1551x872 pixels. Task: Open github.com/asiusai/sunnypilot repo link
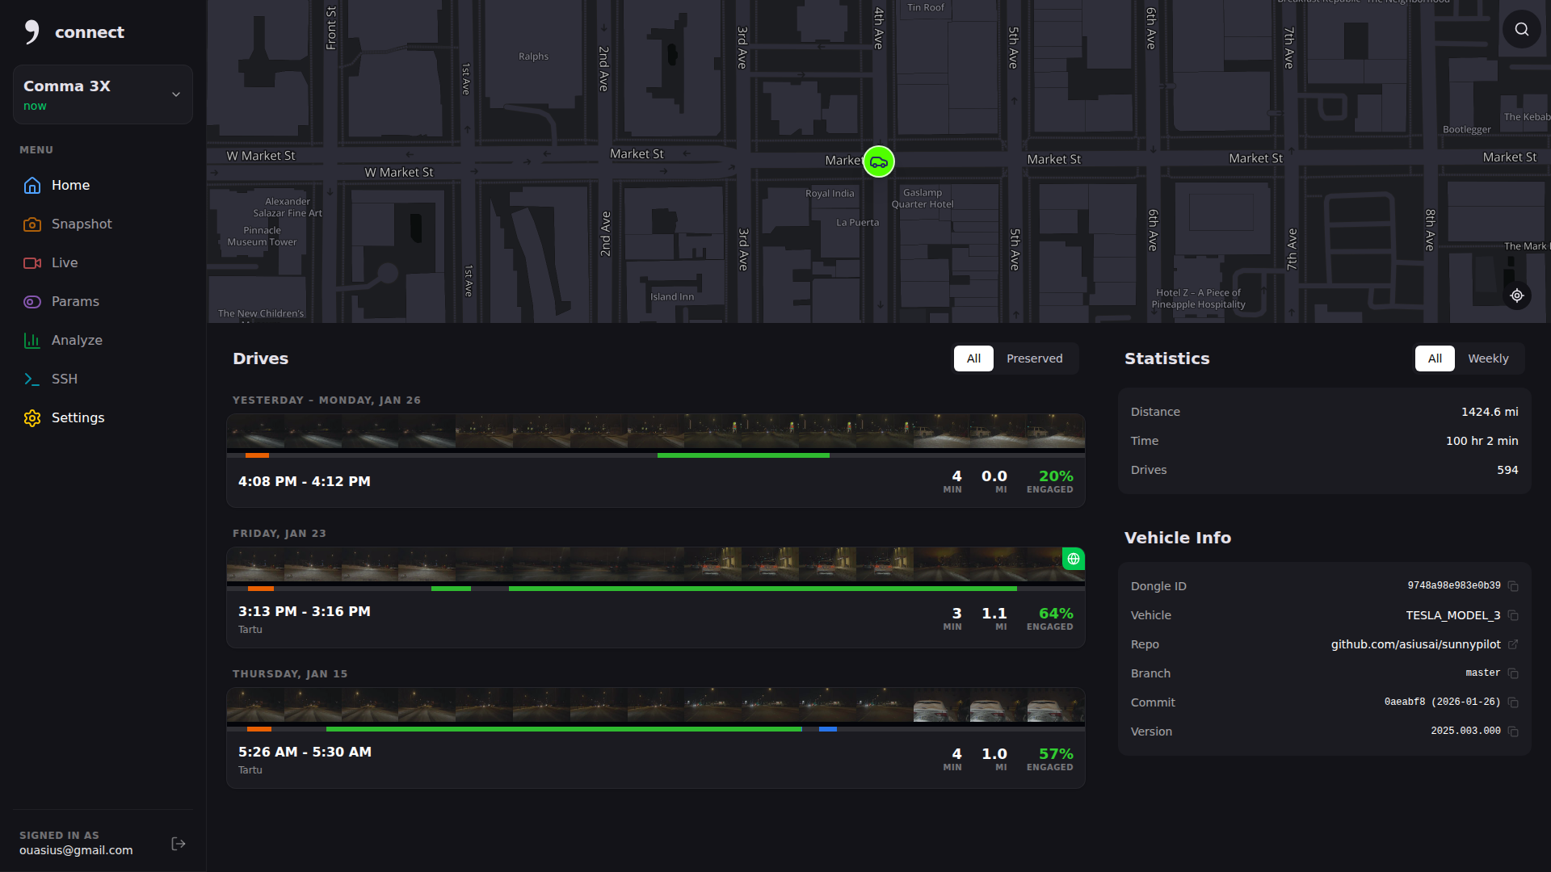click(x=1415, y=644)
